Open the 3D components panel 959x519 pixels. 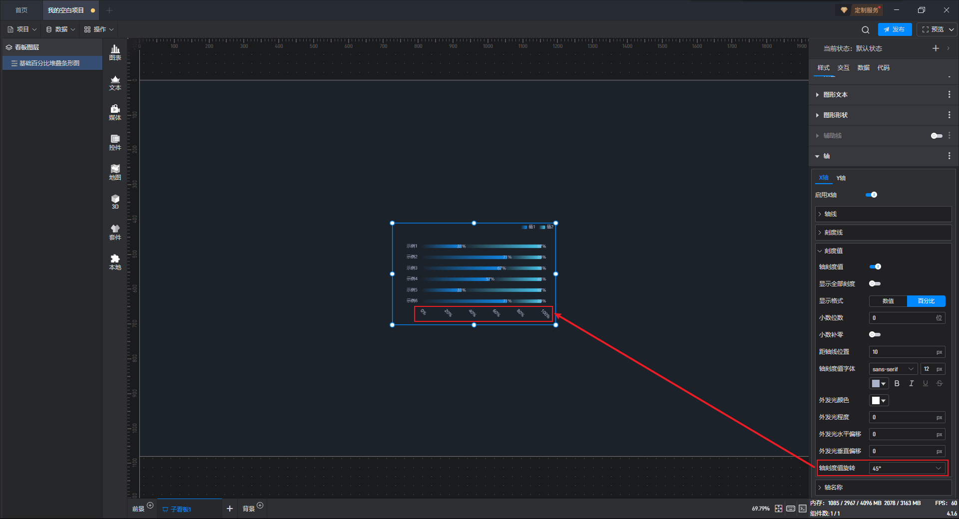tap(115, 202)
